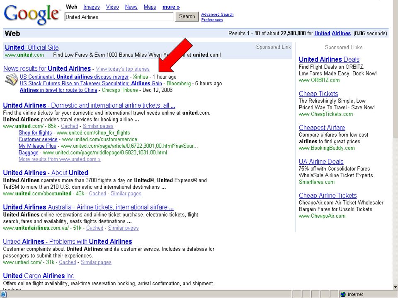The image size is (398, 298).
Task: Click Cached link for aboutunited 43k result
Action: 97,193
